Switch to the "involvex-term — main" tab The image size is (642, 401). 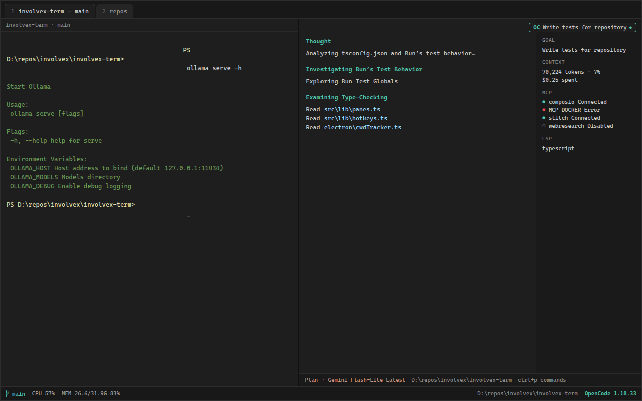coord(50,11)
